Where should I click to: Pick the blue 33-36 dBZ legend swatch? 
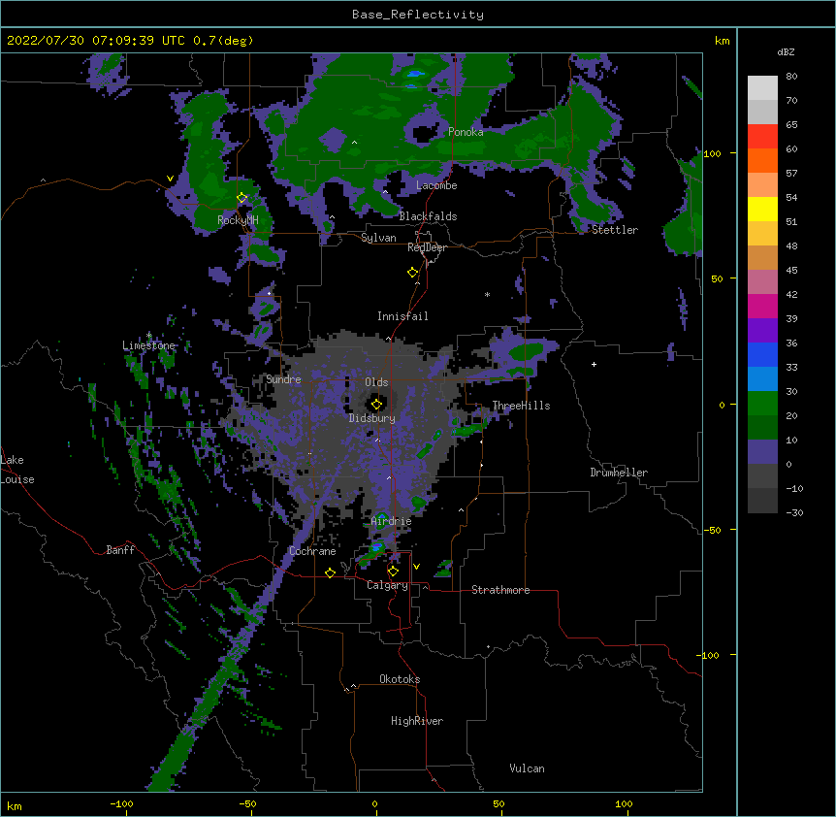point(762,354)
